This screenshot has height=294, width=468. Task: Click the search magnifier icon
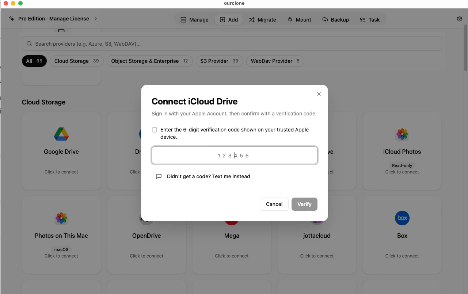coord(29,44)
